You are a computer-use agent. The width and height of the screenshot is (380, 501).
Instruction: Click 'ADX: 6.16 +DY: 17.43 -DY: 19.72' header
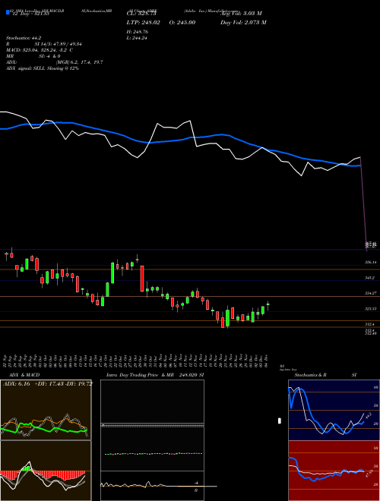pos(47,383)
